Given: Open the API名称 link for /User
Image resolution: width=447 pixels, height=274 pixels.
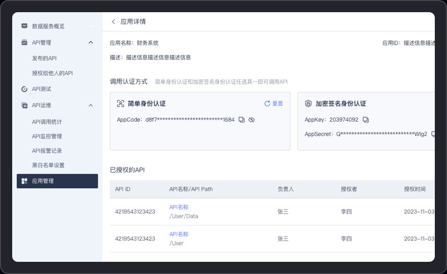Looking at the screenshot, I should tap(179, 234).
